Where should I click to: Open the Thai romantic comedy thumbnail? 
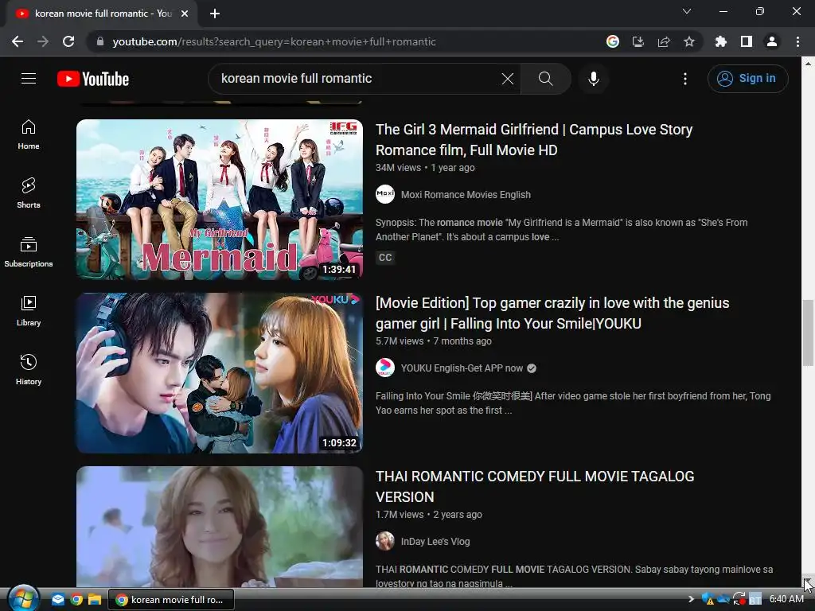(220, 527)
